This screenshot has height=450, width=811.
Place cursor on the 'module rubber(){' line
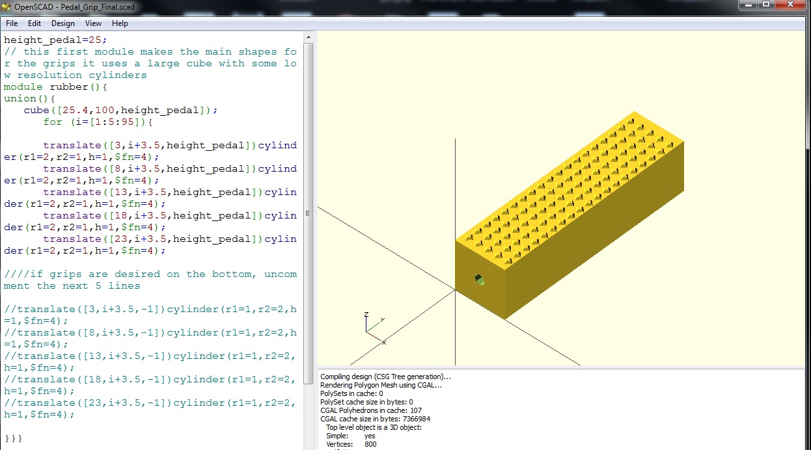coord(59,86)
